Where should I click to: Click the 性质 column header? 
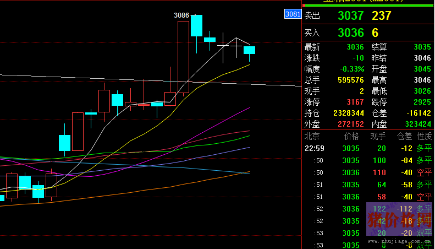click(x=424, y=136)
